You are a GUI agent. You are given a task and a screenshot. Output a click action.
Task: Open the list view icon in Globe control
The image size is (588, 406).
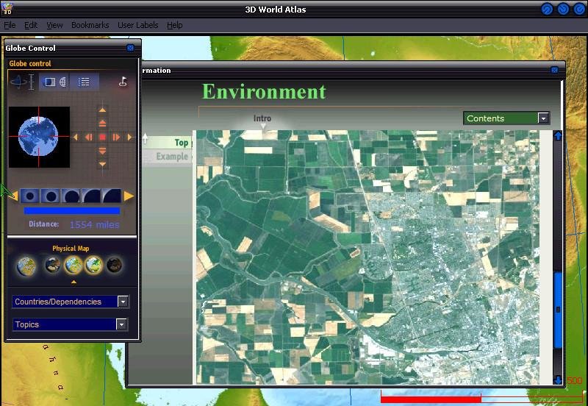point(84,82)
